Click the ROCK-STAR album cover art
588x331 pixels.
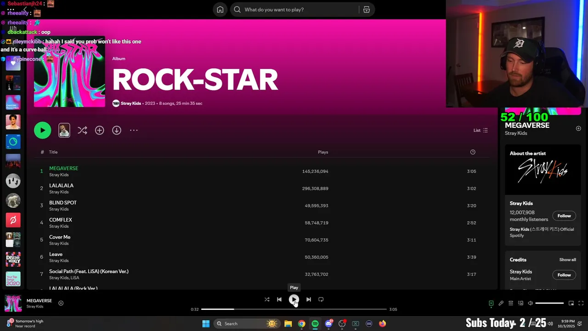(x=69, y=72)
